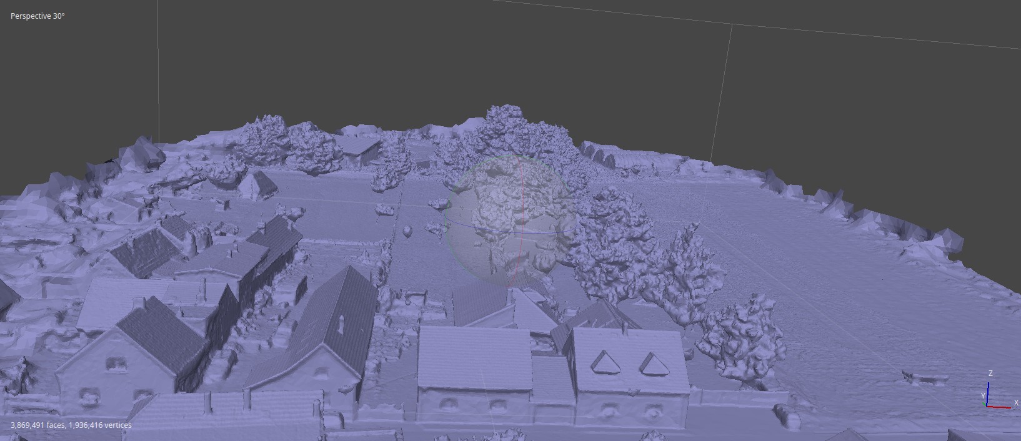This screenshot has width=1021, height=441.
Task: Click the faces and vertices count text
Action: [x=71, y=425]
